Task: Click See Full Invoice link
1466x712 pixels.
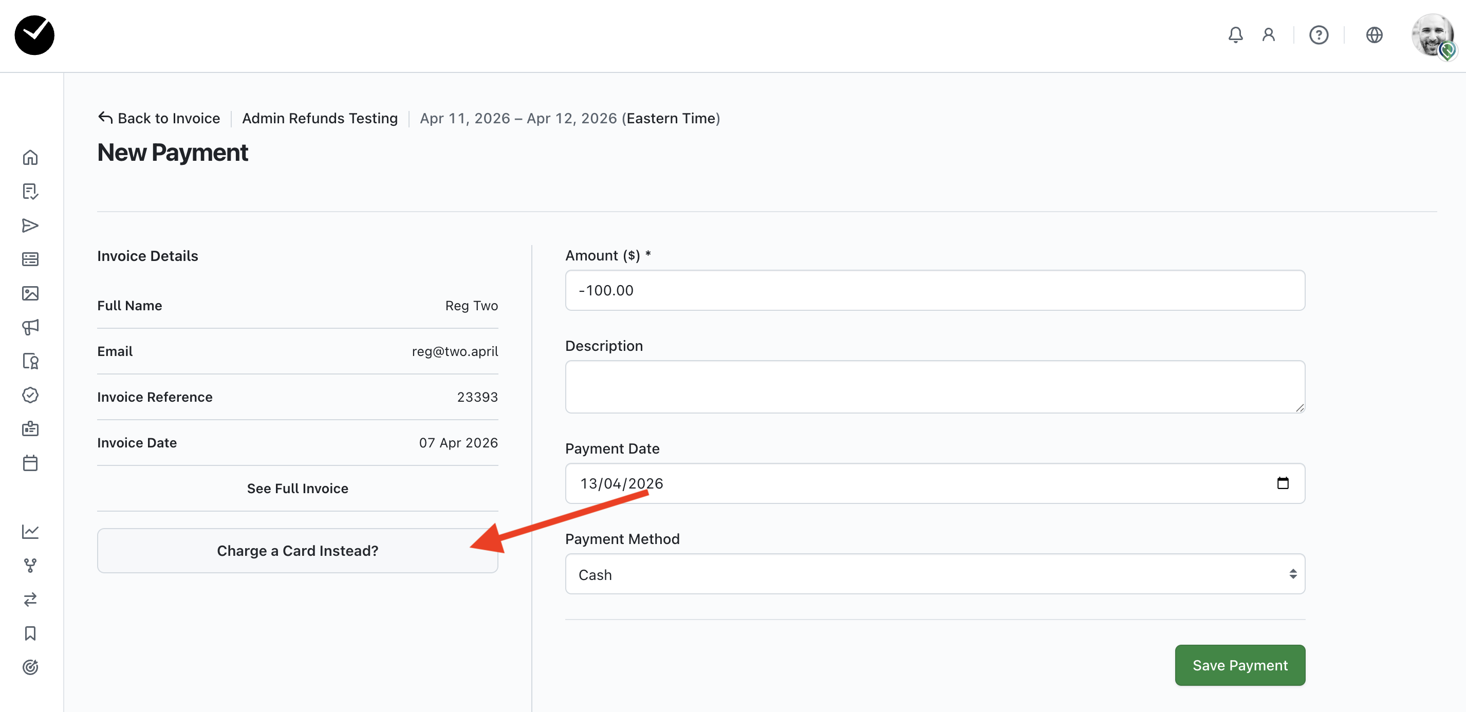Action: point(297,489)
